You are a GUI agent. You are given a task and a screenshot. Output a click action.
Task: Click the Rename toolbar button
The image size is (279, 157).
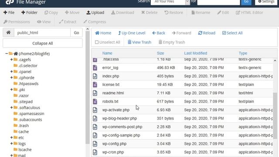tap(201, 13)
